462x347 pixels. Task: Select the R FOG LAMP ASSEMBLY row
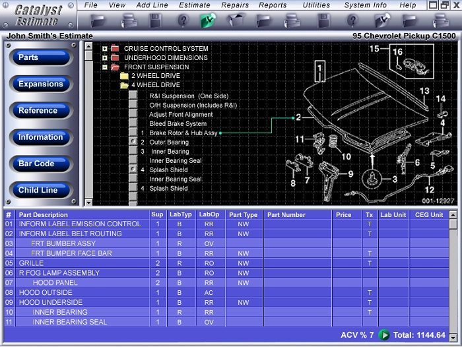tap(226, 272)
